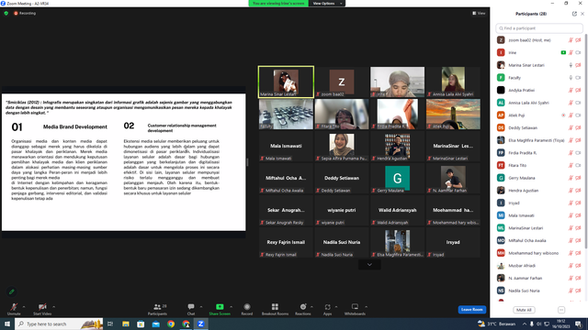This screenshot has height=330, width=588.
Task: Click Leave Room button
Action: 471,310
